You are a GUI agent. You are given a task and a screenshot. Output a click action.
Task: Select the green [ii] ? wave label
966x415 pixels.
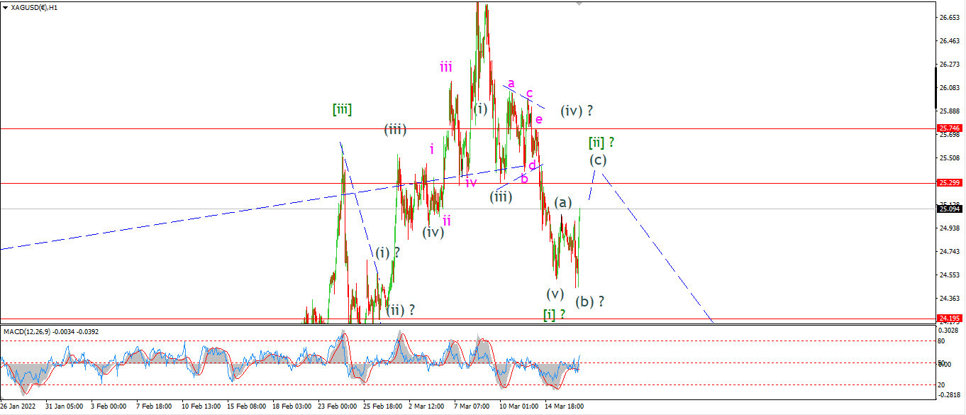601,142
